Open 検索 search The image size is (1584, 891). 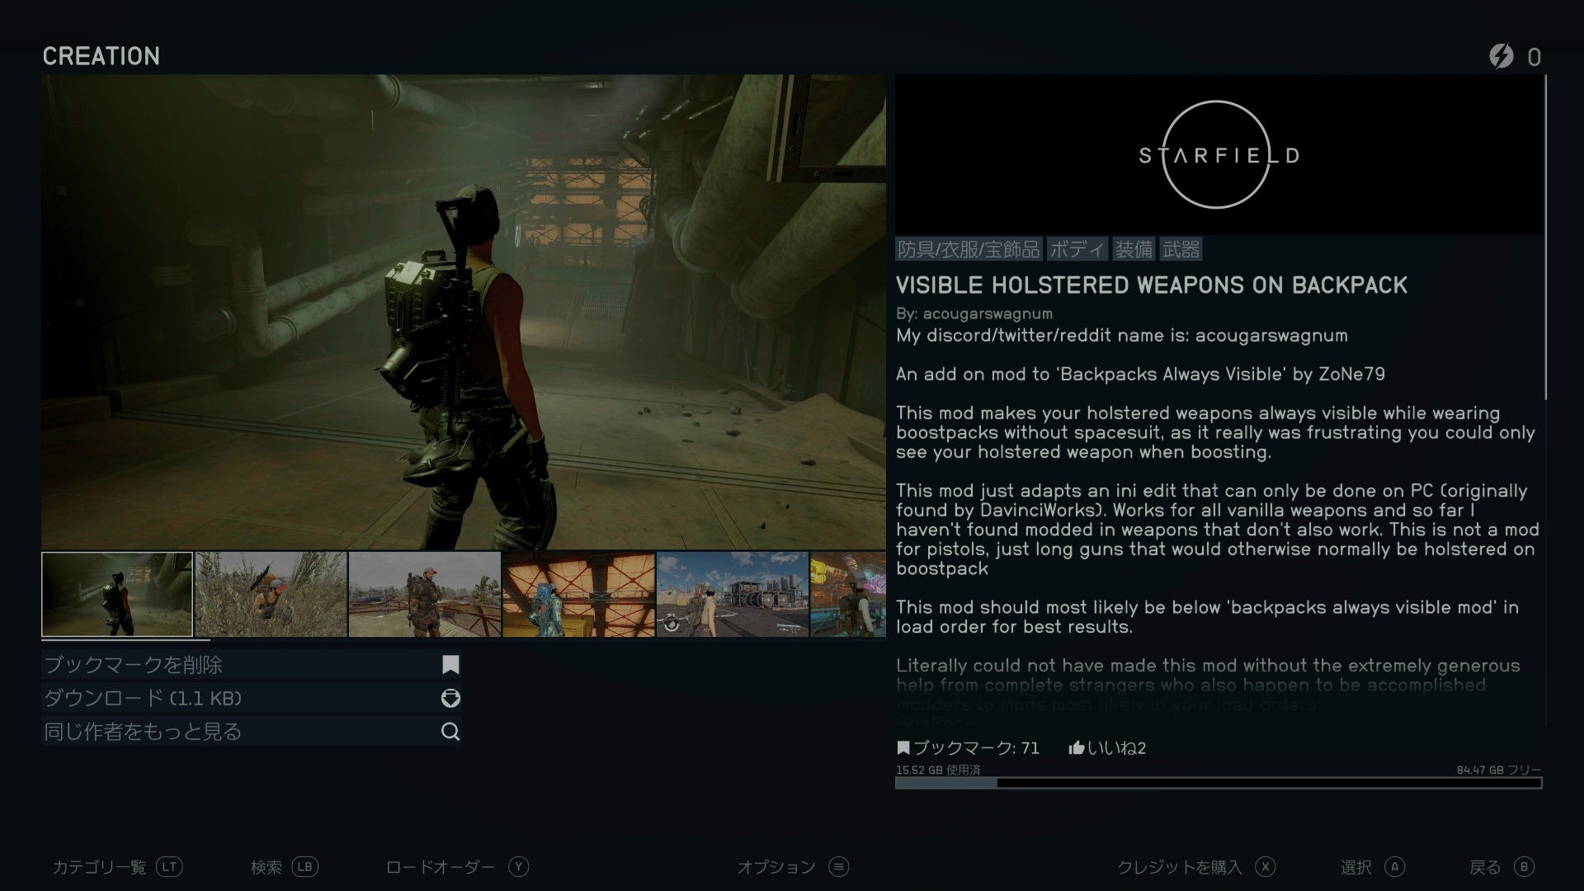point(266,867)
